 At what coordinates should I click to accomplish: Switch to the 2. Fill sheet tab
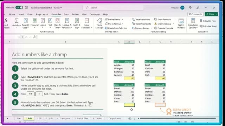pyautogui.click(x=39, y=118)
